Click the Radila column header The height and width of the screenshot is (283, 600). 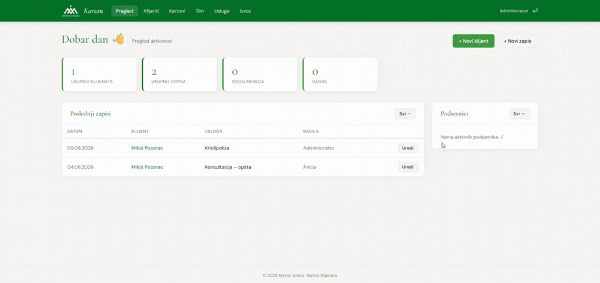311,131
